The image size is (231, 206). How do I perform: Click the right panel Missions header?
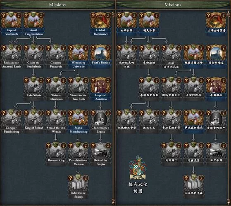coord(173,5)
